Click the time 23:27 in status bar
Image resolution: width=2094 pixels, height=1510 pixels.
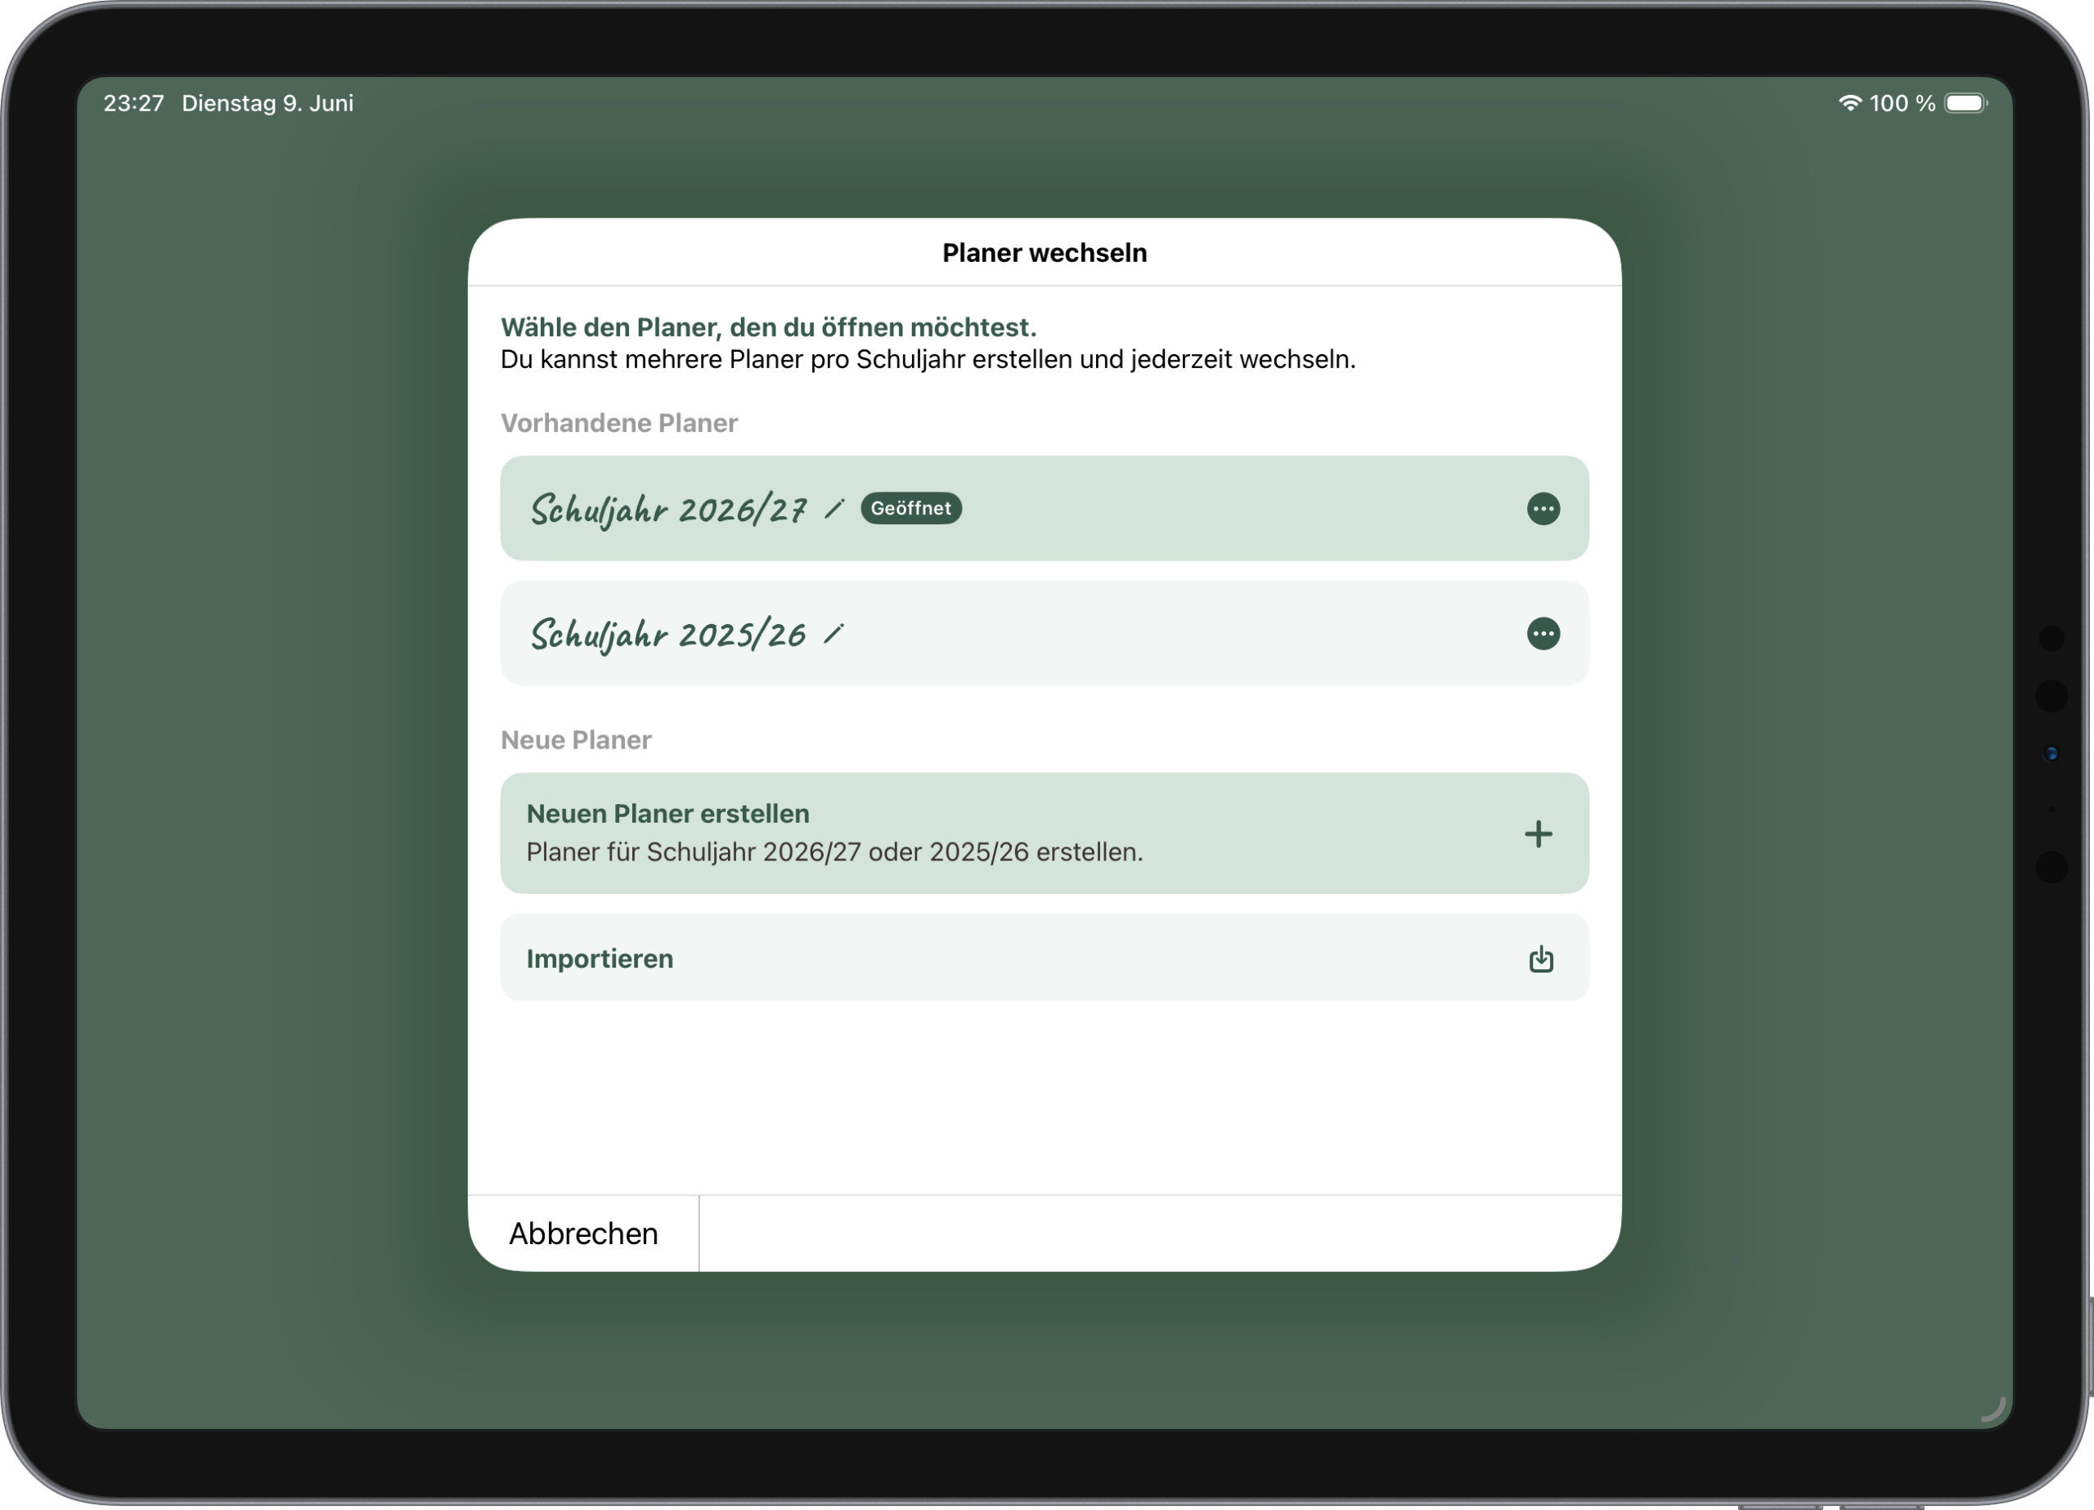pyautogui.click(x=134, y=103)
